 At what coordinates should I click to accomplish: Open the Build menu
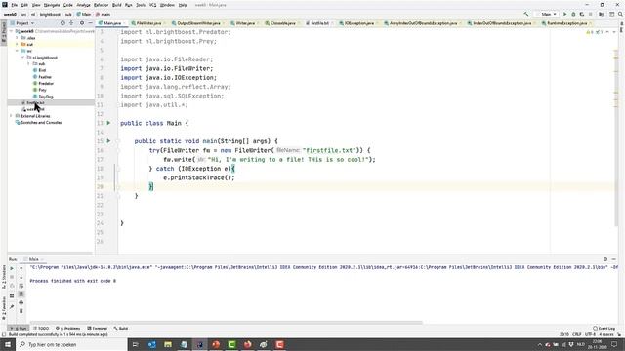coord(117,5)
